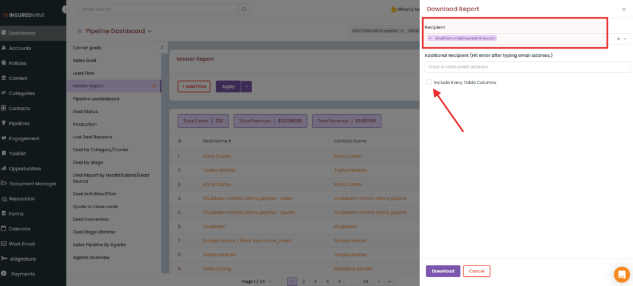Go to page 5
The image size is (633, 286).
pos(339,282)
